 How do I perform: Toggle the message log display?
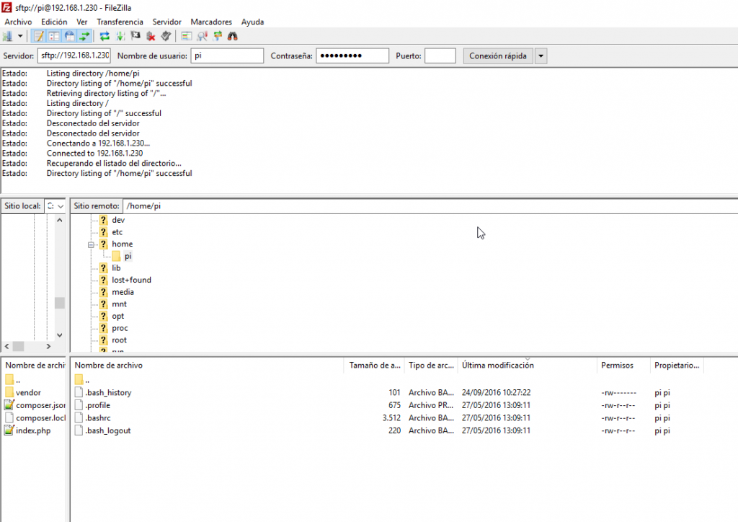(x=38, y=35)
